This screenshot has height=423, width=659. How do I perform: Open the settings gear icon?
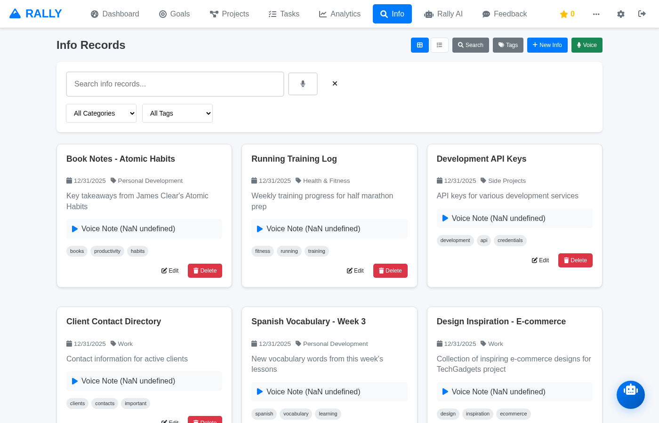coord(620,14)
